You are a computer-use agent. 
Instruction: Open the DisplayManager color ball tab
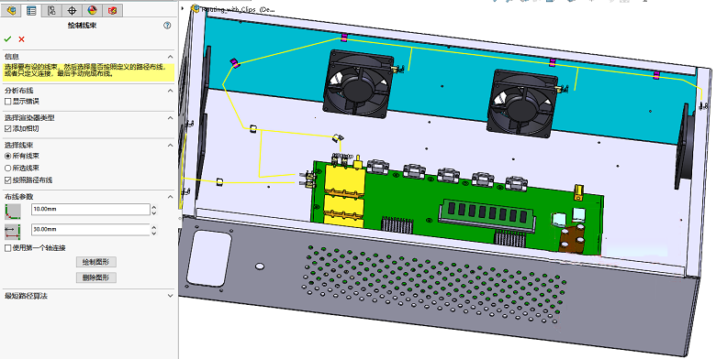pos(92,10)
